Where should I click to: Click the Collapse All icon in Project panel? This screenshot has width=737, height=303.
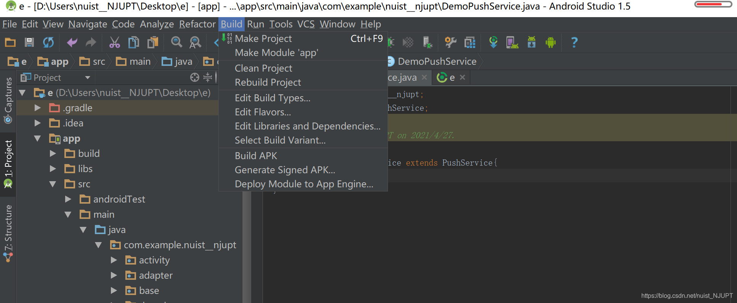[x=208, y=78]
